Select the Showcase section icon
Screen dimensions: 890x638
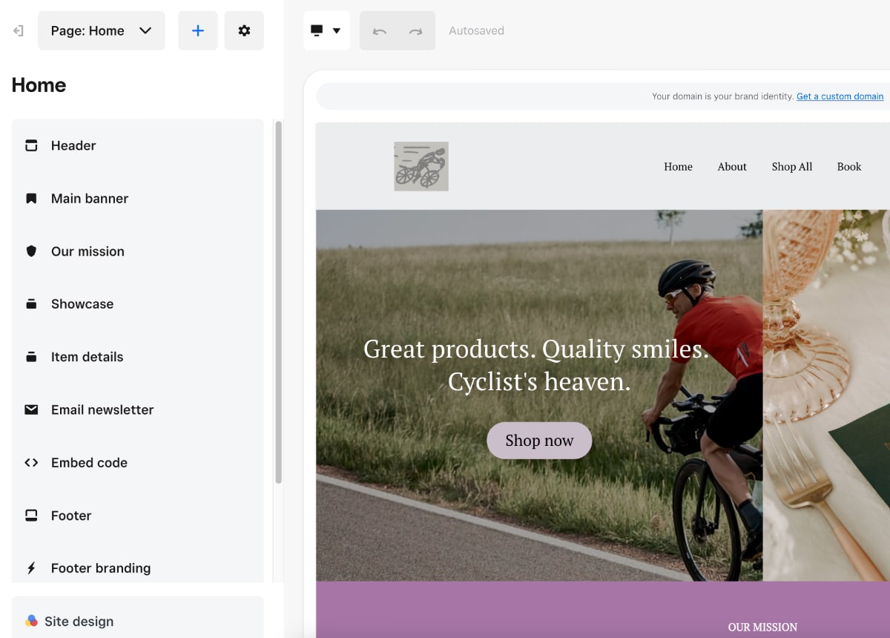coord(31,304)
